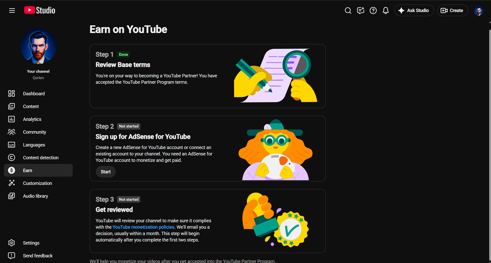Click the Send feedback menu label
The height and width of the screenshot is (263, 491).
click(38, 256)
